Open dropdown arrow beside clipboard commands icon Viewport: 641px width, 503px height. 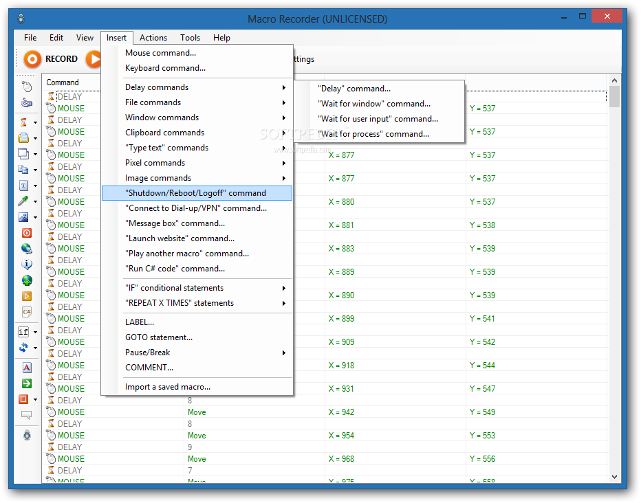coord(35,170)
